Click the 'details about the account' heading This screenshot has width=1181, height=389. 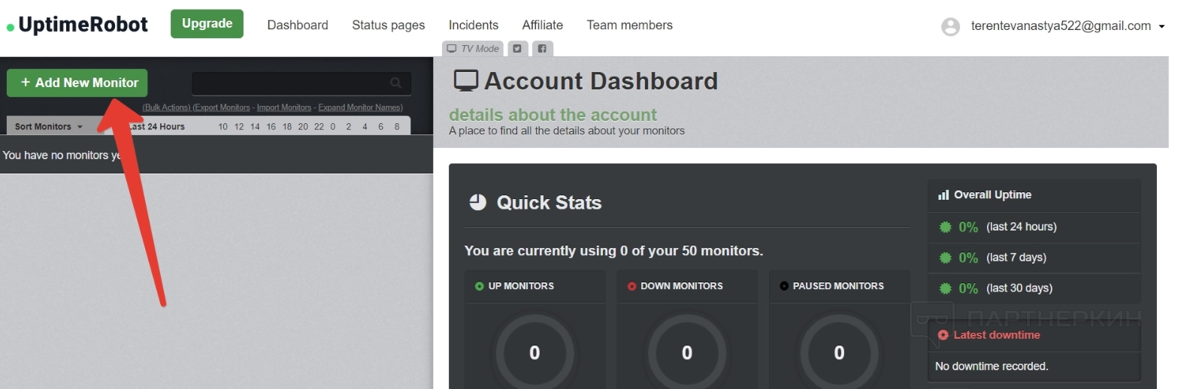553,115
